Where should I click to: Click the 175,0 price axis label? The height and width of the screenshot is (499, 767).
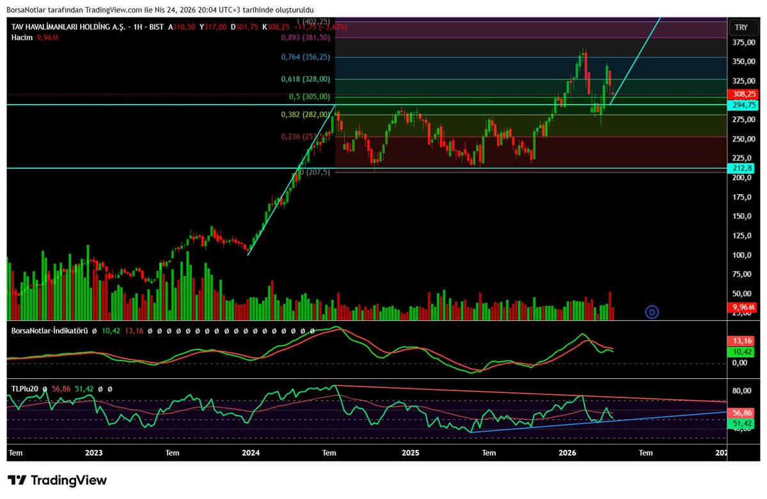coord(741,197)
